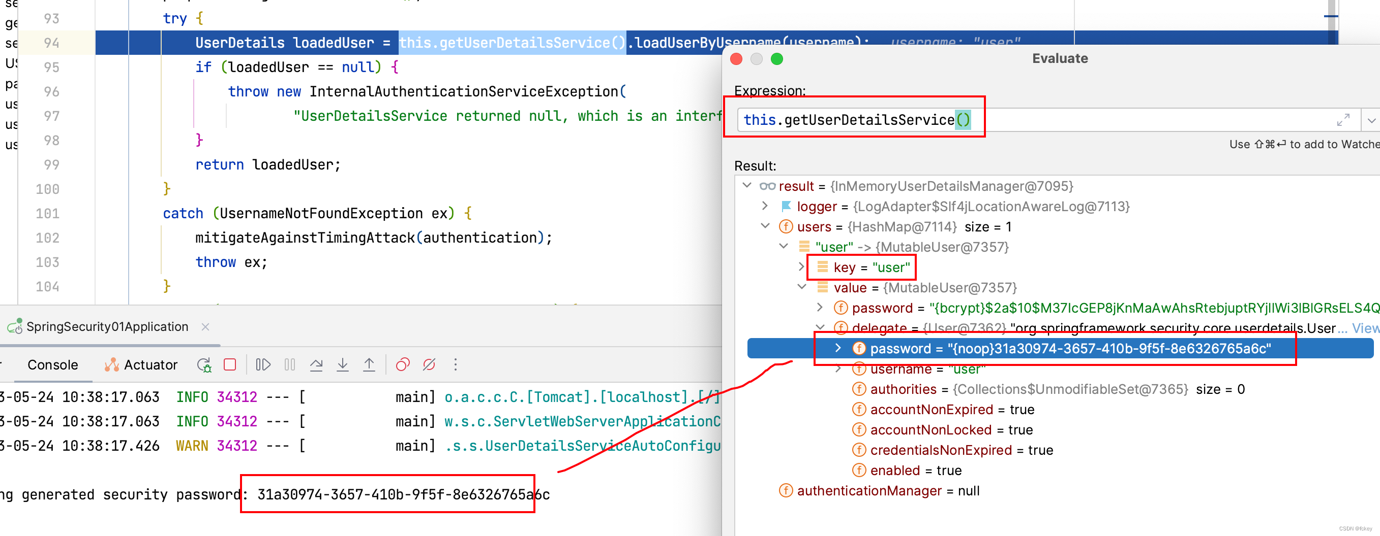The height and width of the screenshot is (536, 1380).
Task: Close the SpringSecurity01Application tab
Action: pyautogui.click(x=205, y=327)
